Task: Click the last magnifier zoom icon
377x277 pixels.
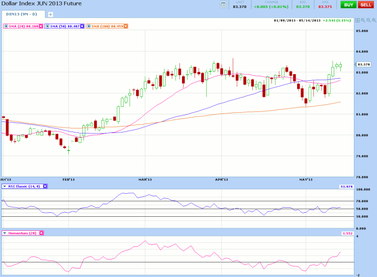Action: [373, 21]
